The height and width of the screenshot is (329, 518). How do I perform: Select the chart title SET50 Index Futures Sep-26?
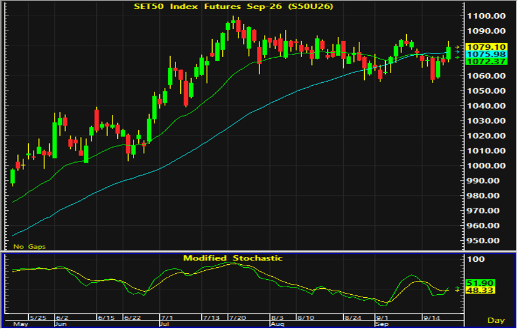pyautogui.click(x=233, y=6)
